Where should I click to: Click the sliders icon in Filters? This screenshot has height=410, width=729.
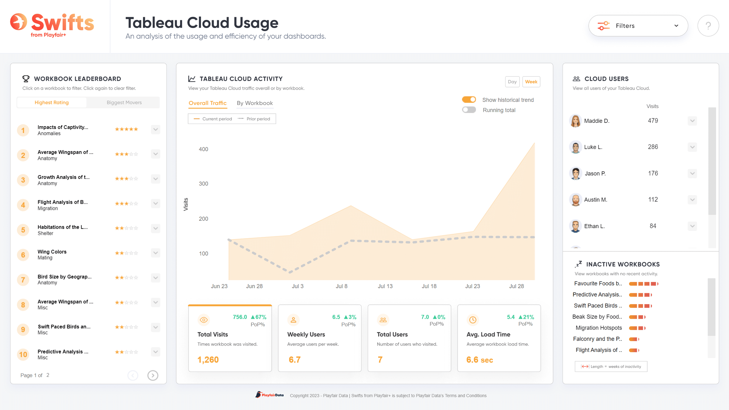pyautogui.click(x=604, y=26)
